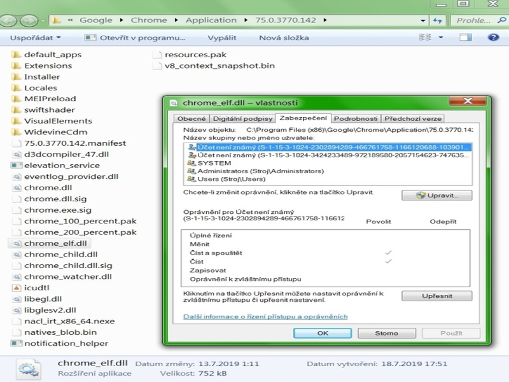Expand the Application breadcrumb arrow
Viewport: 509px width, 382px height.
pos(246,20)
